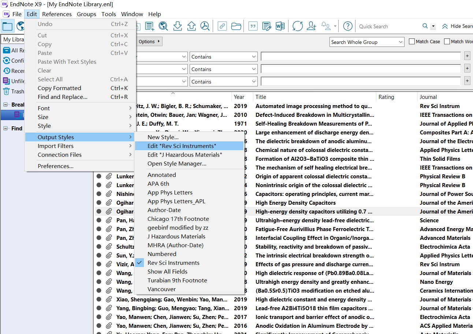Toggle read dot for Origin of apparent colossal row
The height and width of the screenshot is (334, 473).
(x=99, y=177)
